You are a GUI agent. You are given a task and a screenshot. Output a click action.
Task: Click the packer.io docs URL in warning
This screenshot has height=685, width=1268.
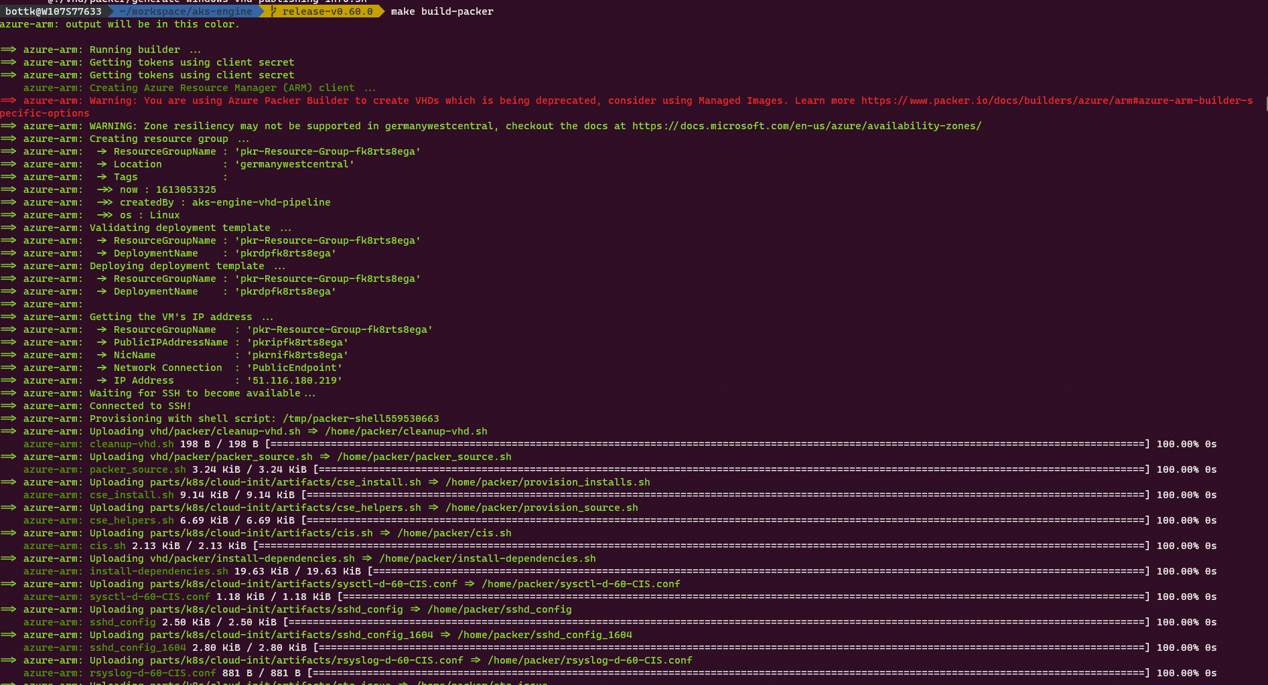(1057, 100)
